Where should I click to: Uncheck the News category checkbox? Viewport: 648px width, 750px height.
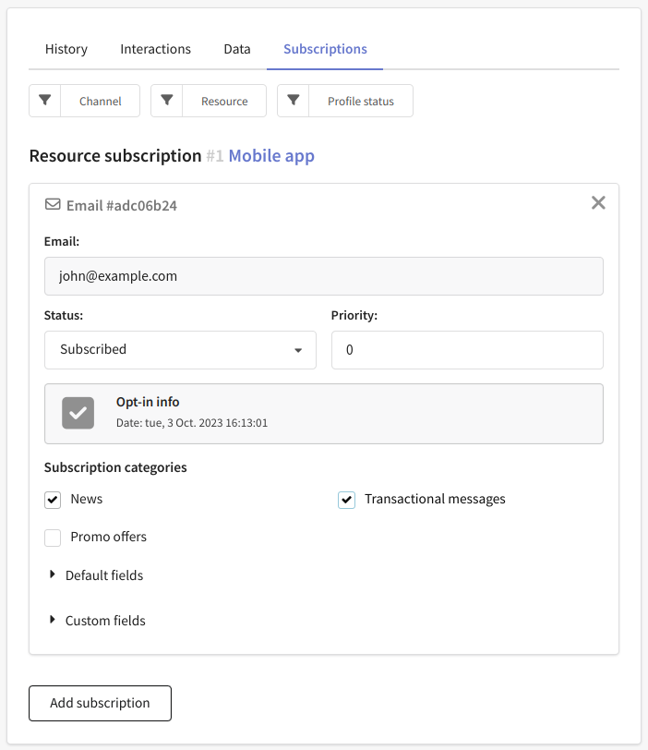click(x=53, y=500)
